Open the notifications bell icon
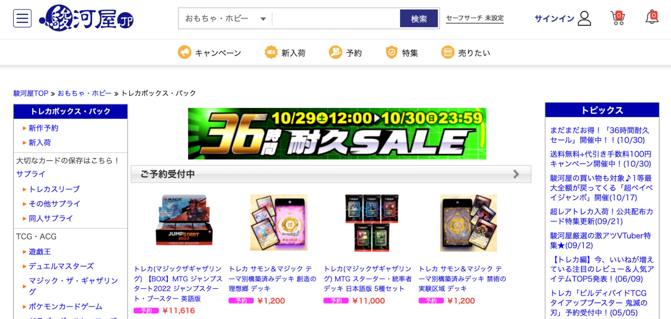671x319 pixels. pyautogui.click(x=652, y=17)
